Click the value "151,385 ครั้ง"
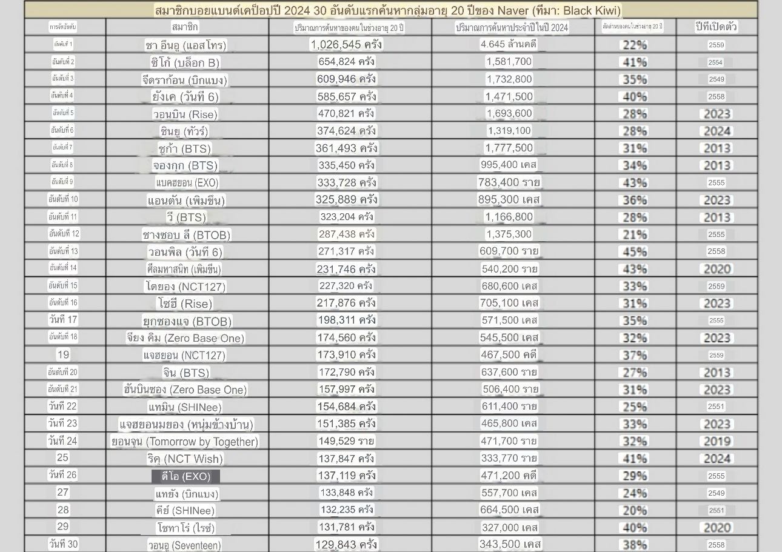Viewport: 782px width, 552px height. coord(346,424)
